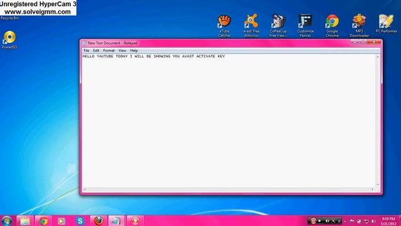Open the clock showing 9:19 PM
Viewport: 401px width, 226px height.
tap(388, 221)
